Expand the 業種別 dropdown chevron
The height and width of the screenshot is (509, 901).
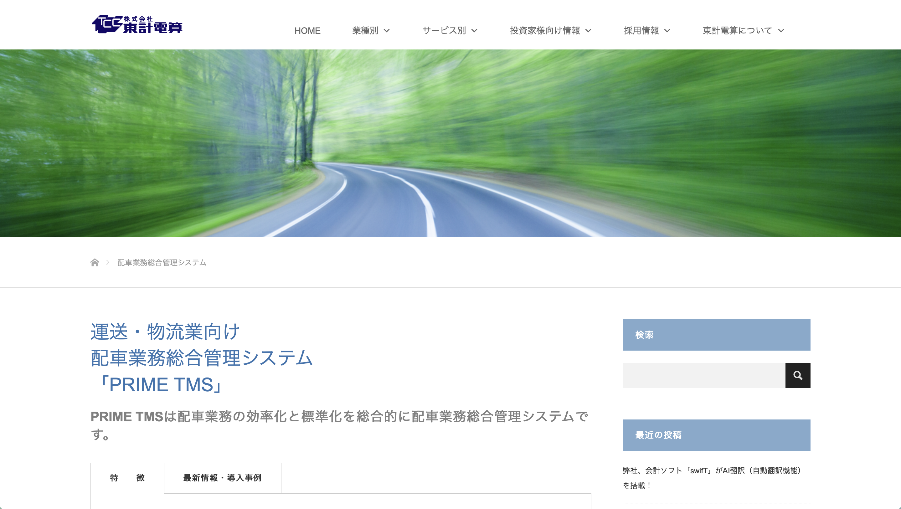click(387, 31)
